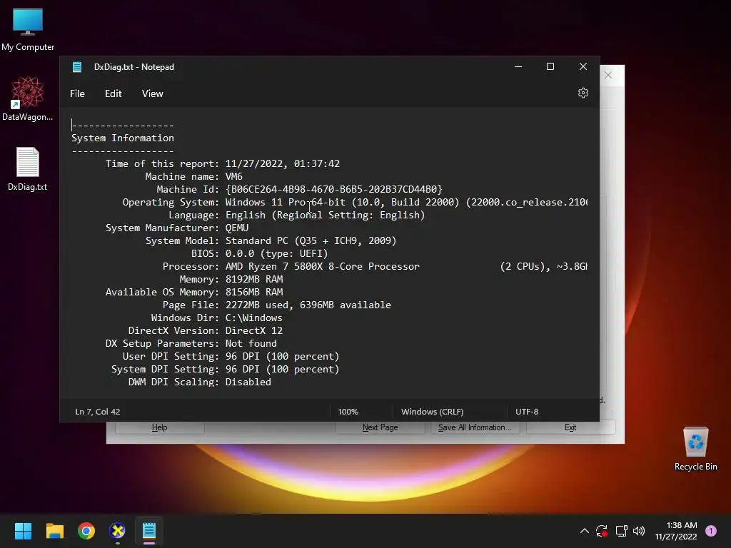Open the File menu in Notepad
731x548 pixels.
click(77, 93)
